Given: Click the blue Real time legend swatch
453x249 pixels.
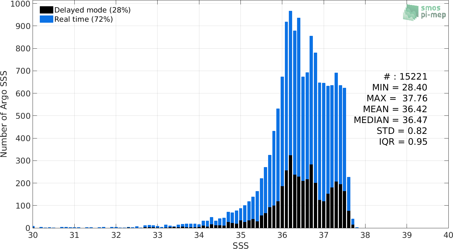Looking at the screenshot, I should coord(46,19).
